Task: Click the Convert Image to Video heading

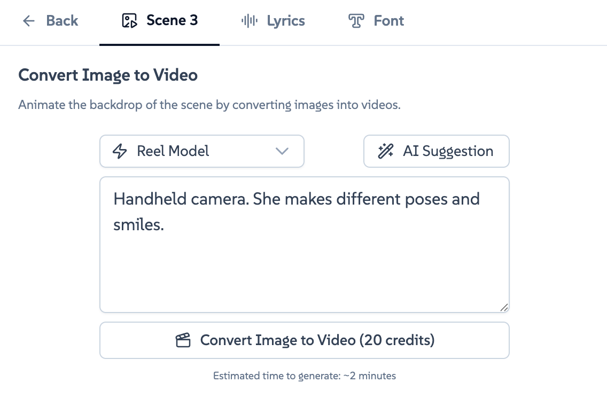Action: tap(108, 75)
